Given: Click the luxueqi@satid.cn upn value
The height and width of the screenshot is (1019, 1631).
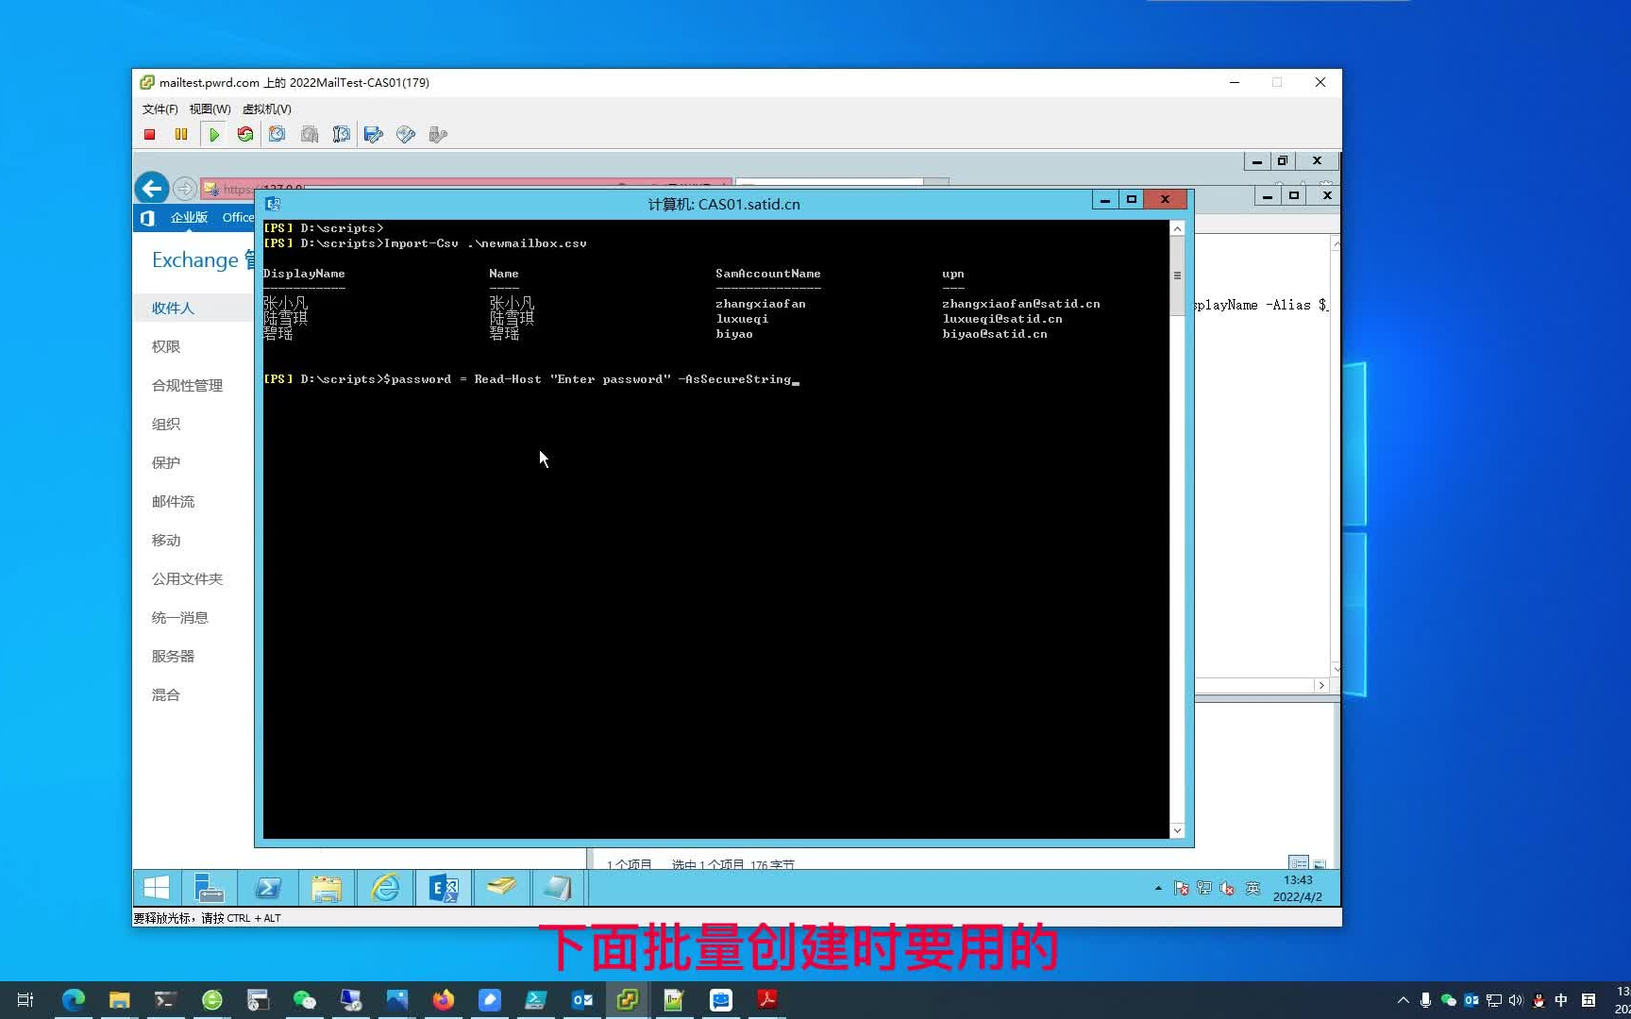Looking at the screenshot, I should [1002, 319].
